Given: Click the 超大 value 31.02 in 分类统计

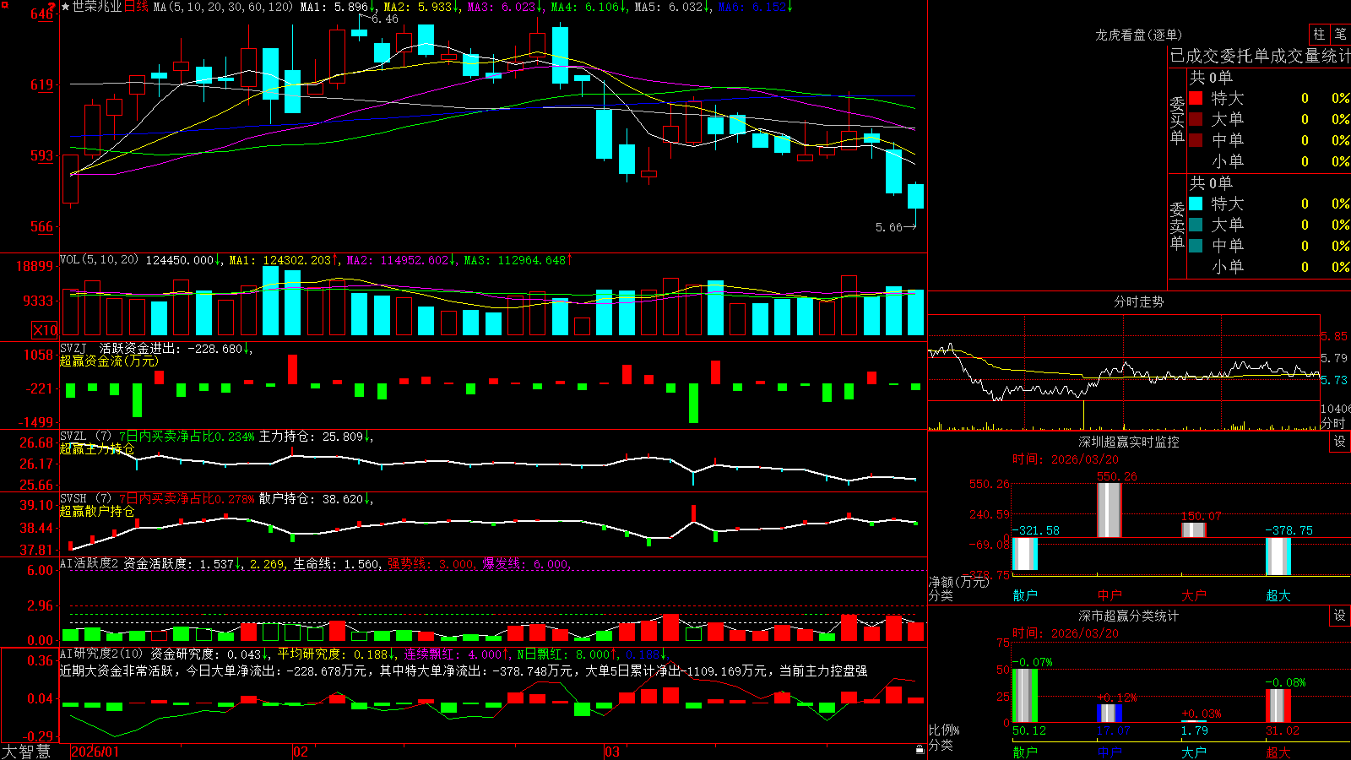Looking at the screenshot, I should (x=1283, y=730).
